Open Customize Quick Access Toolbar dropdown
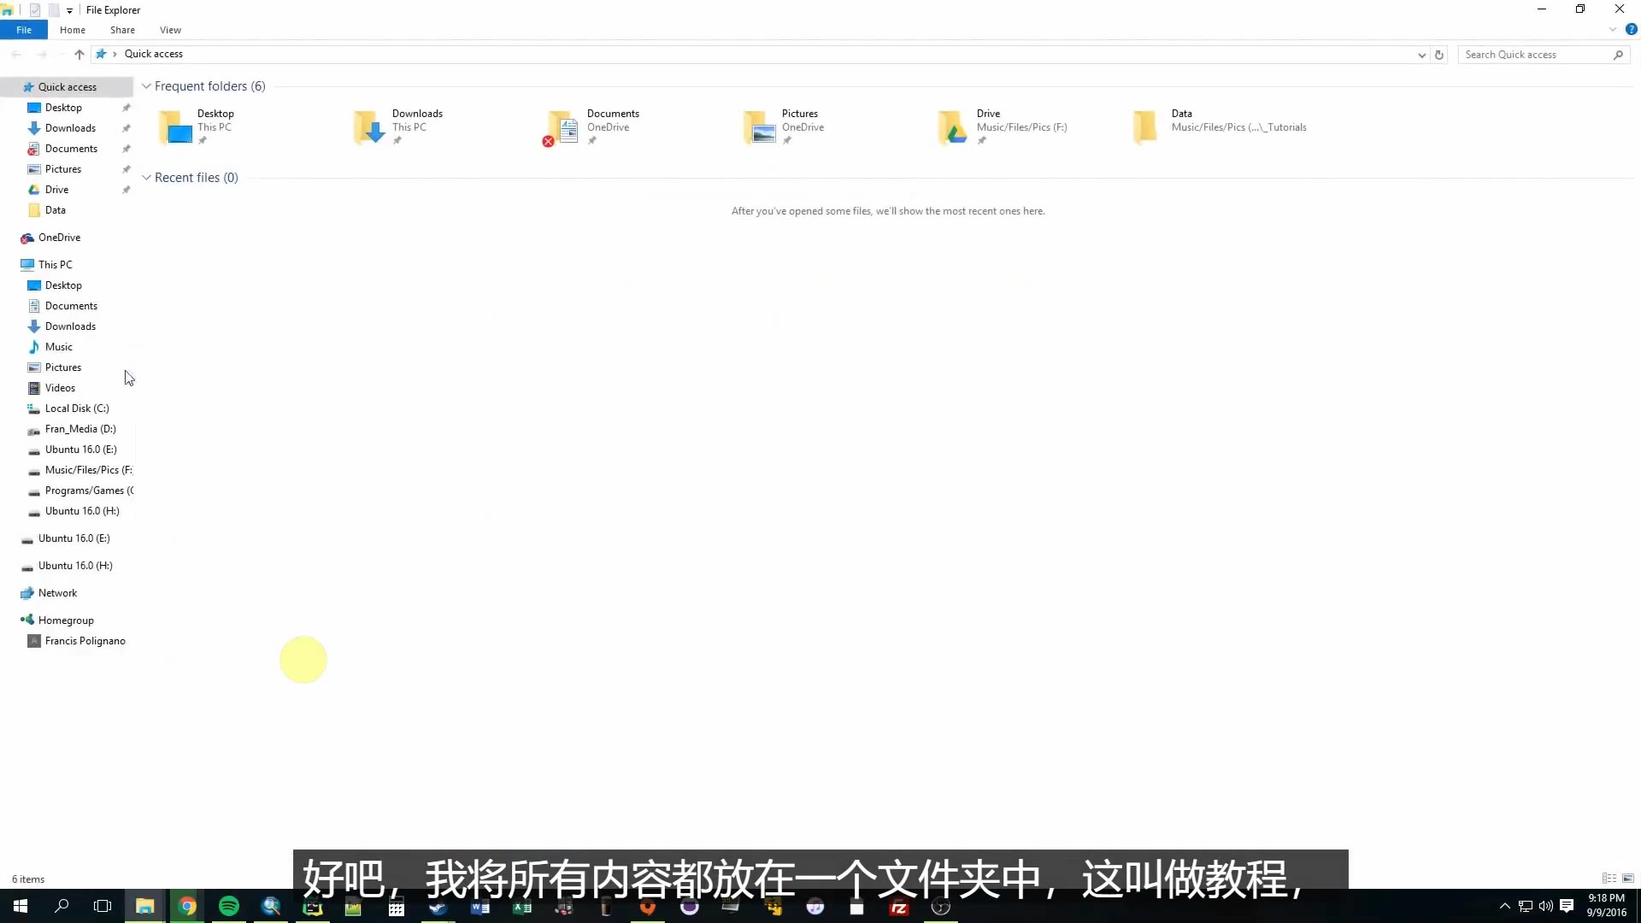 (69, 10)
